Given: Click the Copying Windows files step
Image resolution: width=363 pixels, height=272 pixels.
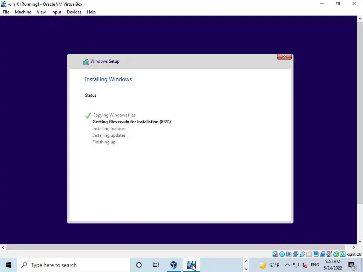Looking at the screenshot, I should 114,115.
